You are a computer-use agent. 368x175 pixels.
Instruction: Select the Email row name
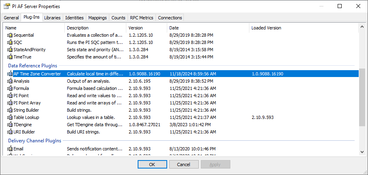click(x=18, y=149)
